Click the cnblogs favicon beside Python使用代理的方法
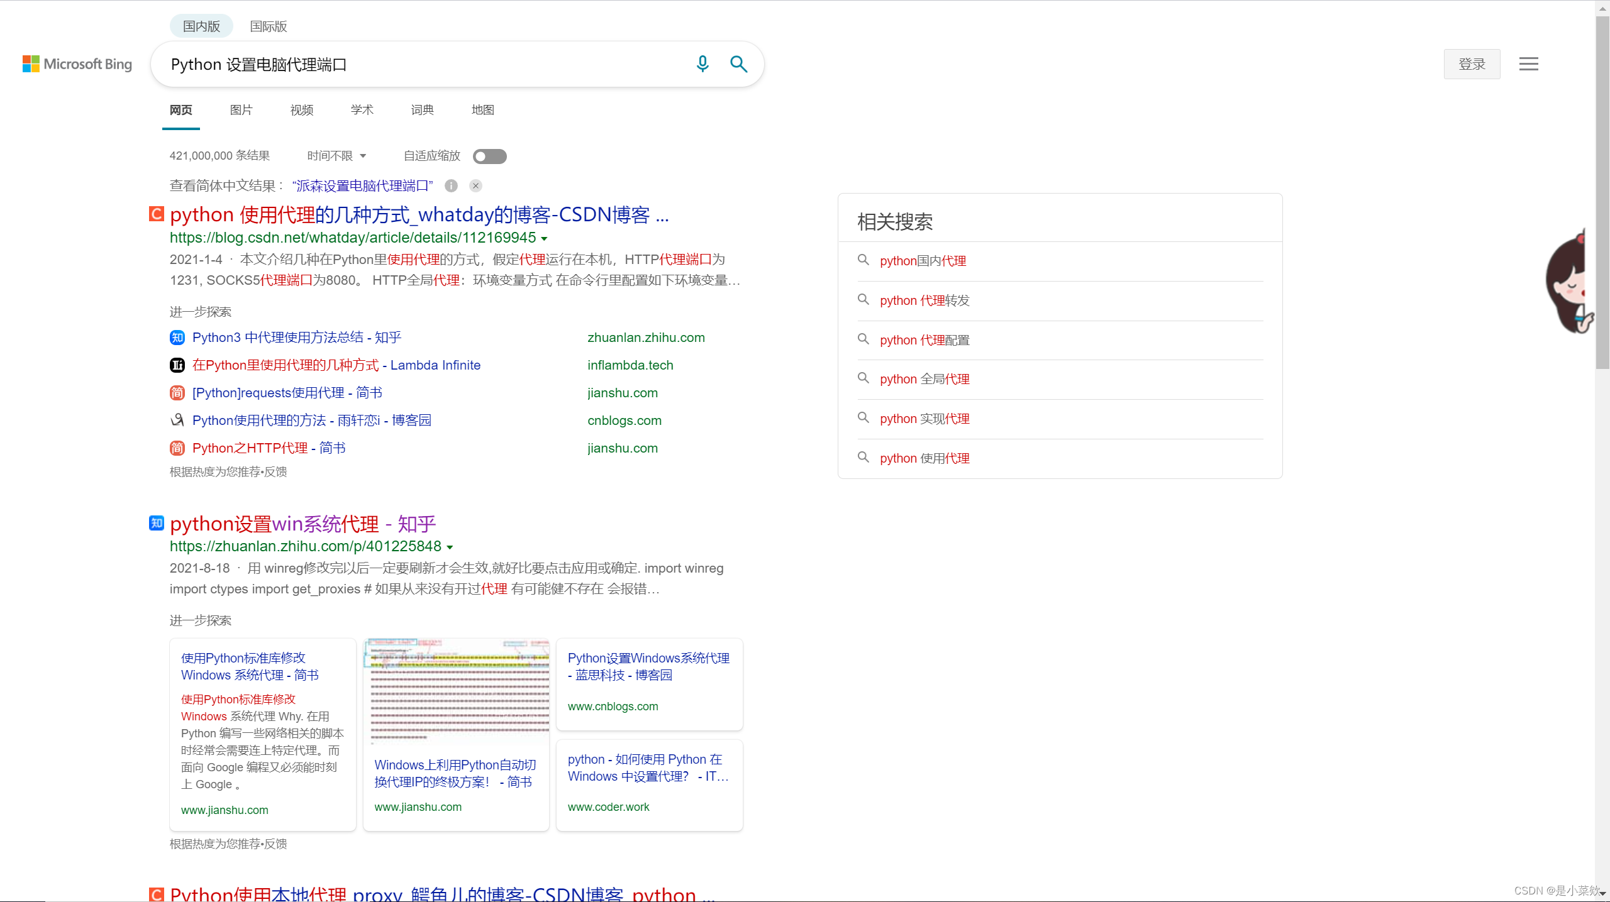Image resolution: width=1610 pixels, height=902 pixels. click(177, 421)
